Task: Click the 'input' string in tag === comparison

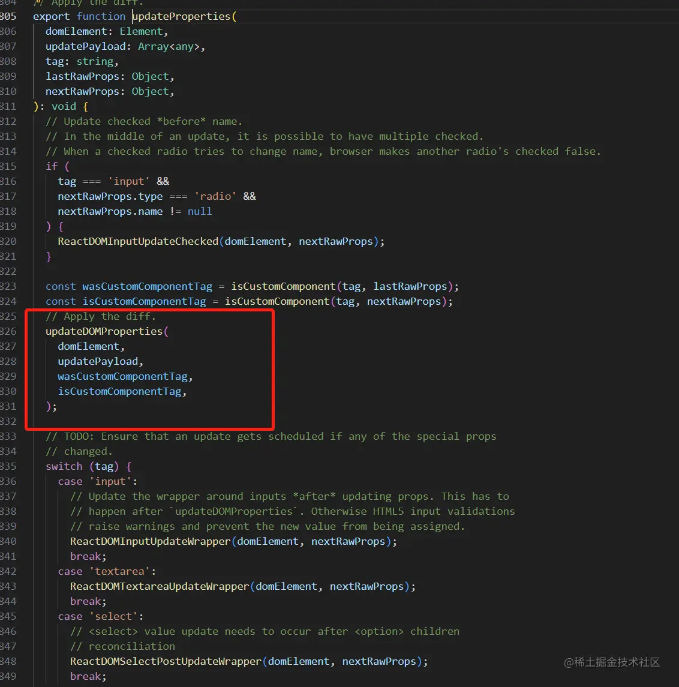Action: point(129,181)
